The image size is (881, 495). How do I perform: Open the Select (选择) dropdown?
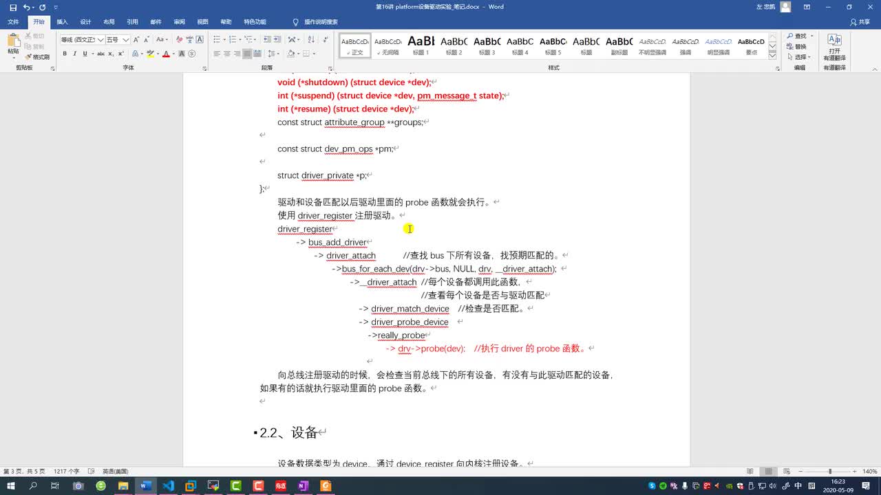pyautogui.click(x=798, y=57)
